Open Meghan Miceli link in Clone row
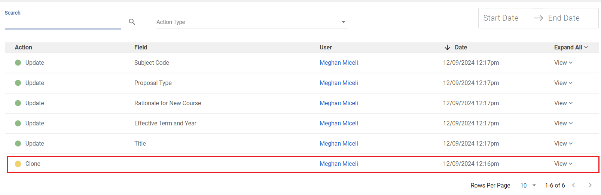601x195 pixels. 339,164
